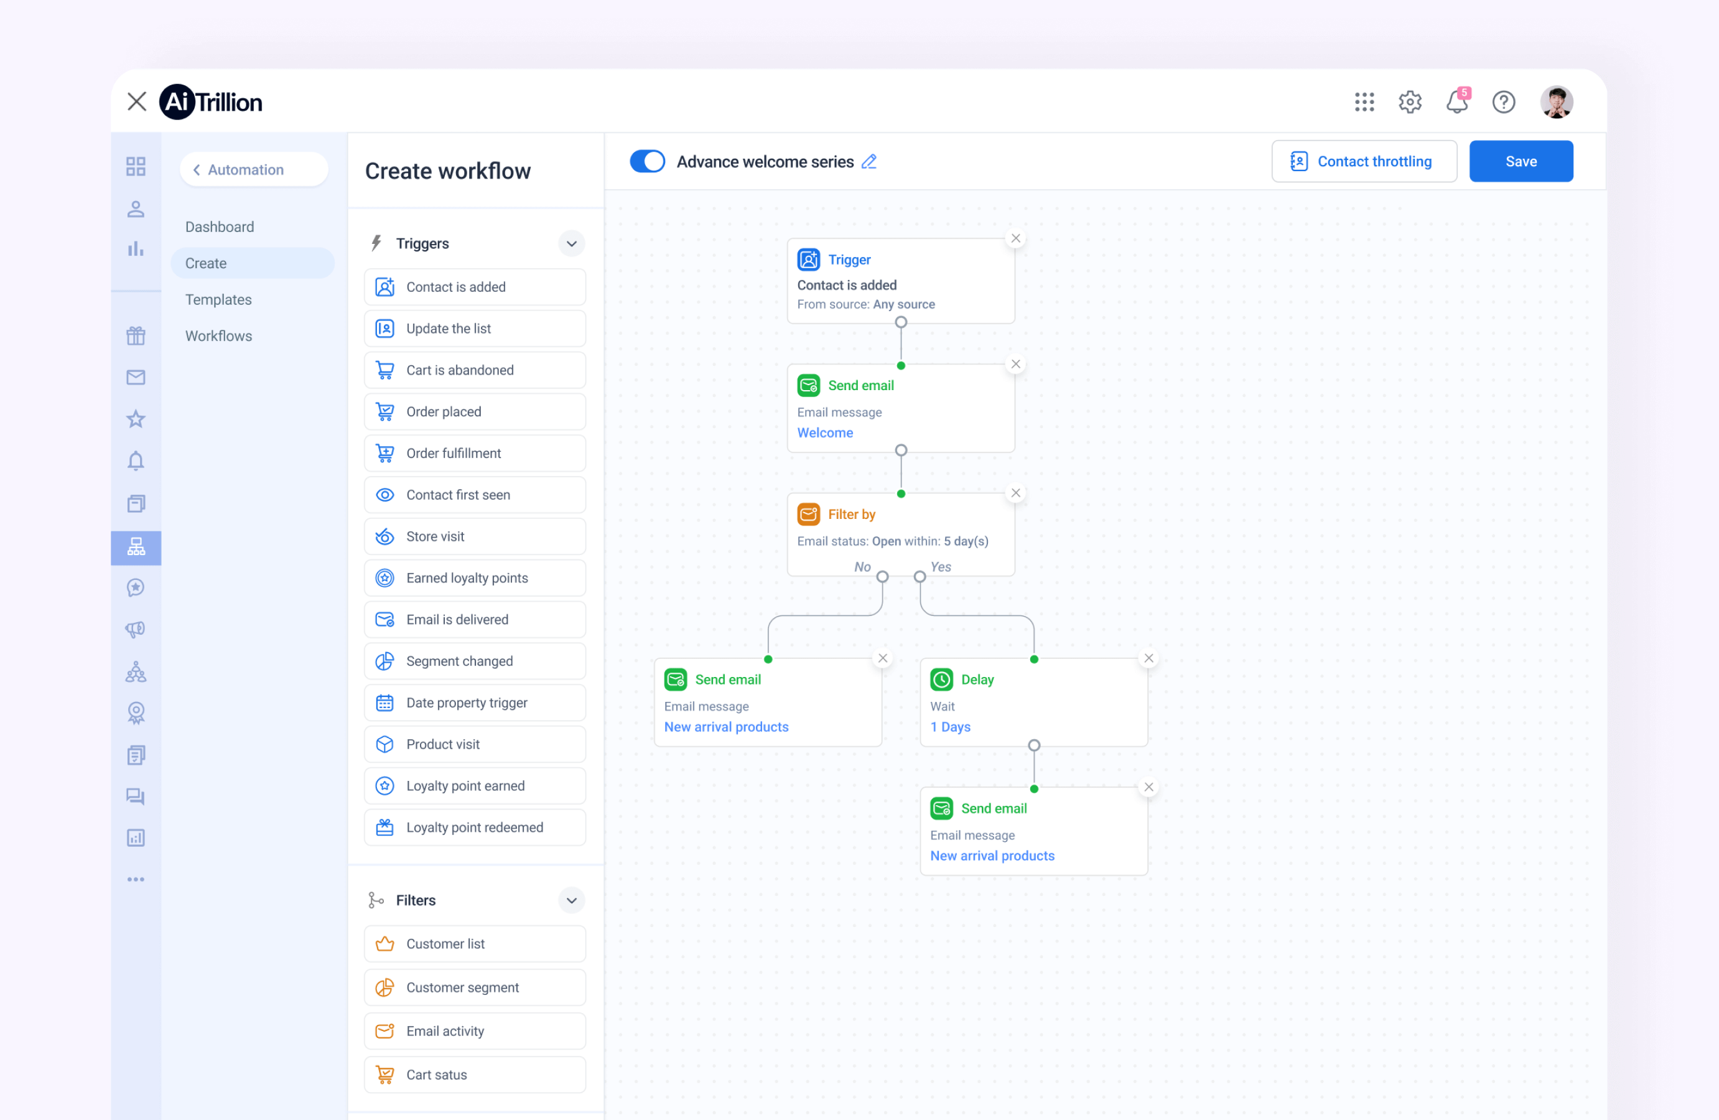Toggle the Advance welcome series workflow switch
Viewport: 1719px width, 1120px height.
[646, 161]
